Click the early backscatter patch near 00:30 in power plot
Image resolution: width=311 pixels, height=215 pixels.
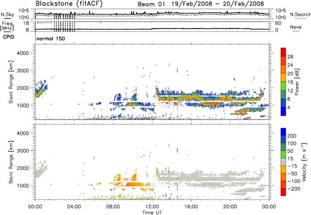click(41, 90)
